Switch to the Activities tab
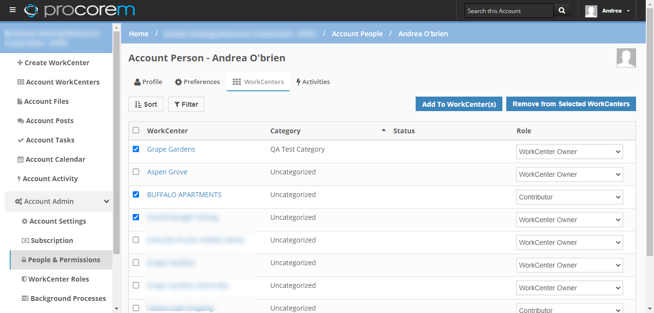654x313 pixels. [x=313, y=82]
